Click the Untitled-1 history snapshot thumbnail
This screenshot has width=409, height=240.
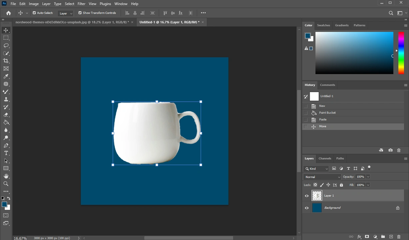coord(314,96)
